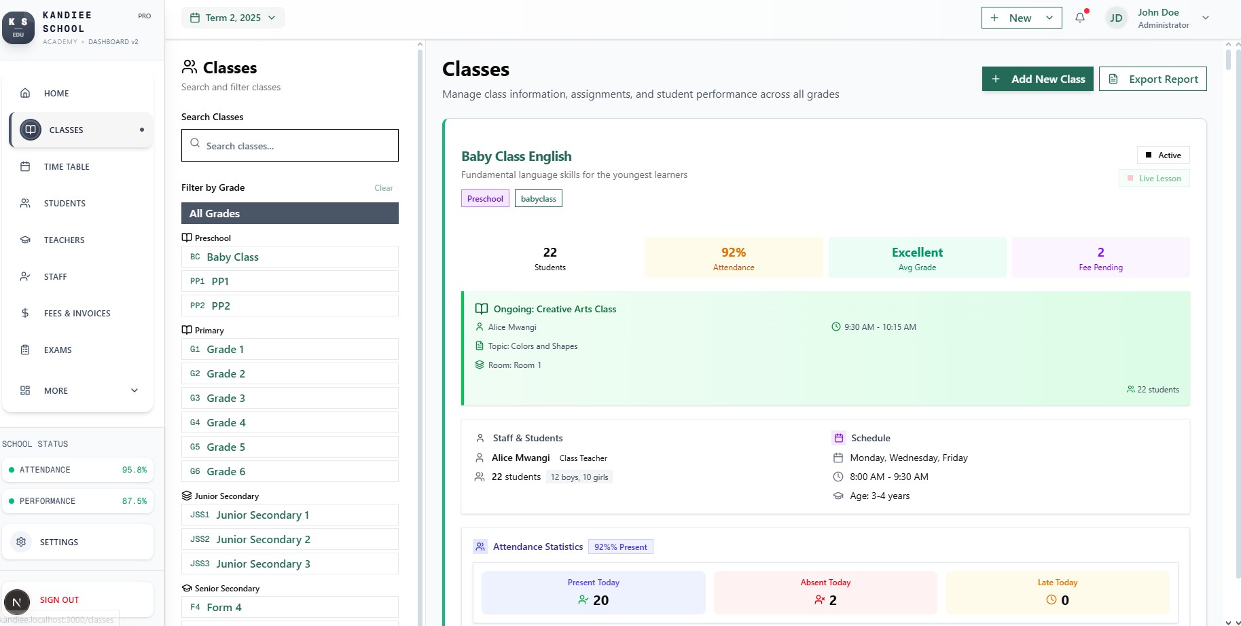Click the Settings gear icon
This screenshot has height=626, width=1241.
(21, 542)
